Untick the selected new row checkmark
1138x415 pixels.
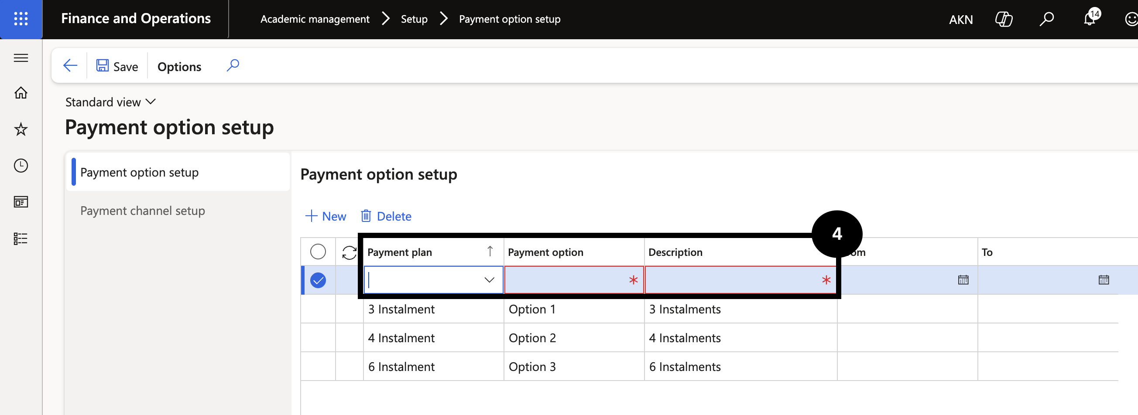click(318, 280)
